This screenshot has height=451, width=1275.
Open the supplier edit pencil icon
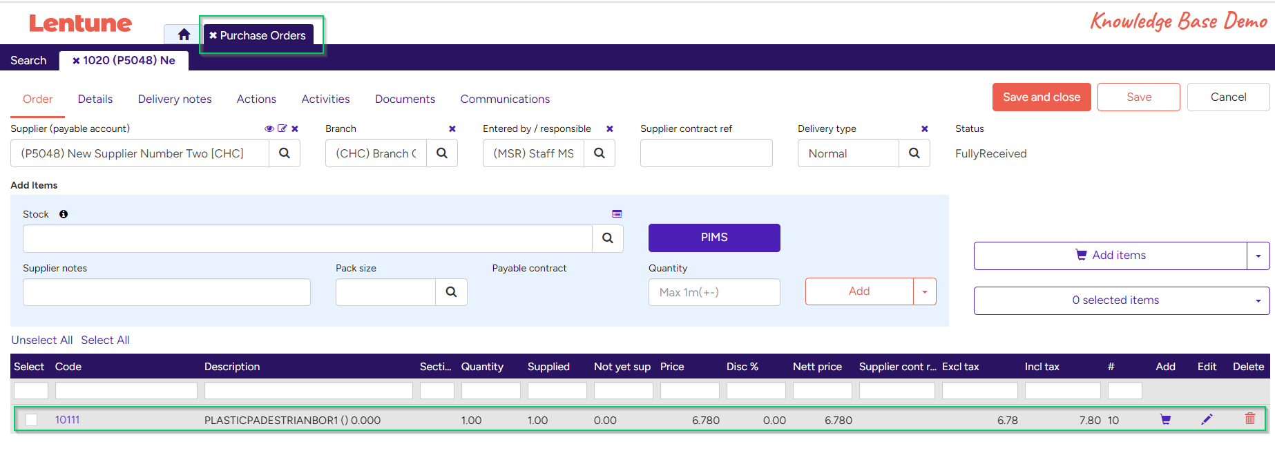click(282, 128)
